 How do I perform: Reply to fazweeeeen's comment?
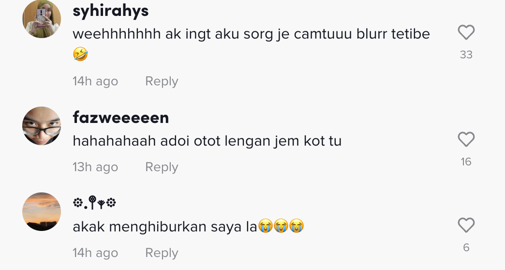(x=162, y=167)
